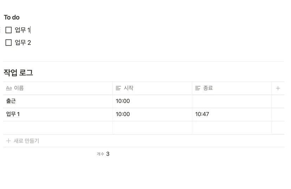Open the 종료 column header menu
The image size is (291, 189).
click(x=232, y=88)
